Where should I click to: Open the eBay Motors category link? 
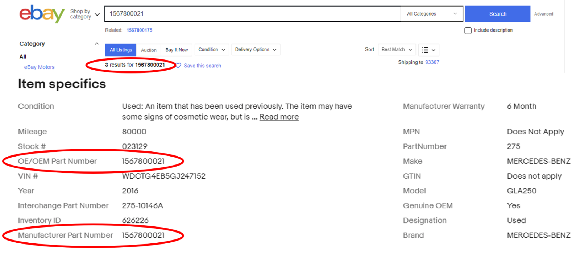tap(39, 67)
